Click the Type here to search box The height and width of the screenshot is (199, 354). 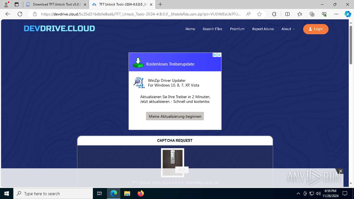click(53, 193)
